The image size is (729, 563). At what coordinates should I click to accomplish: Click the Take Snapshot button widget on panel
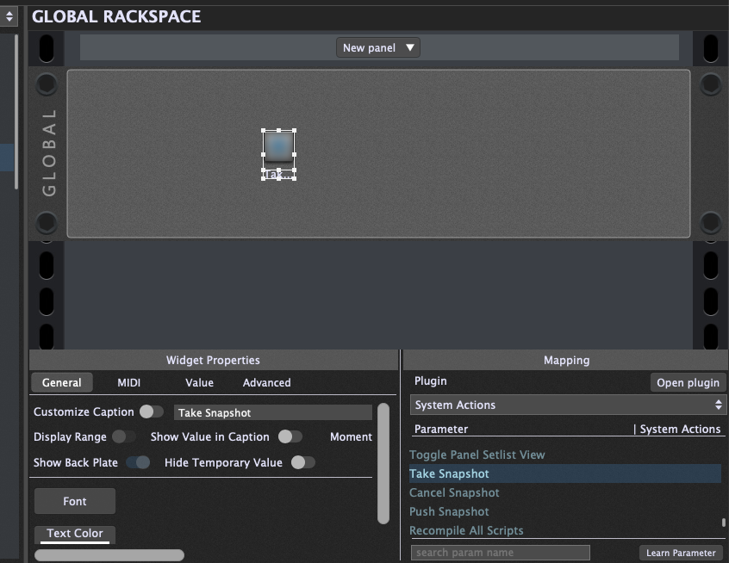tap(278, 147)
